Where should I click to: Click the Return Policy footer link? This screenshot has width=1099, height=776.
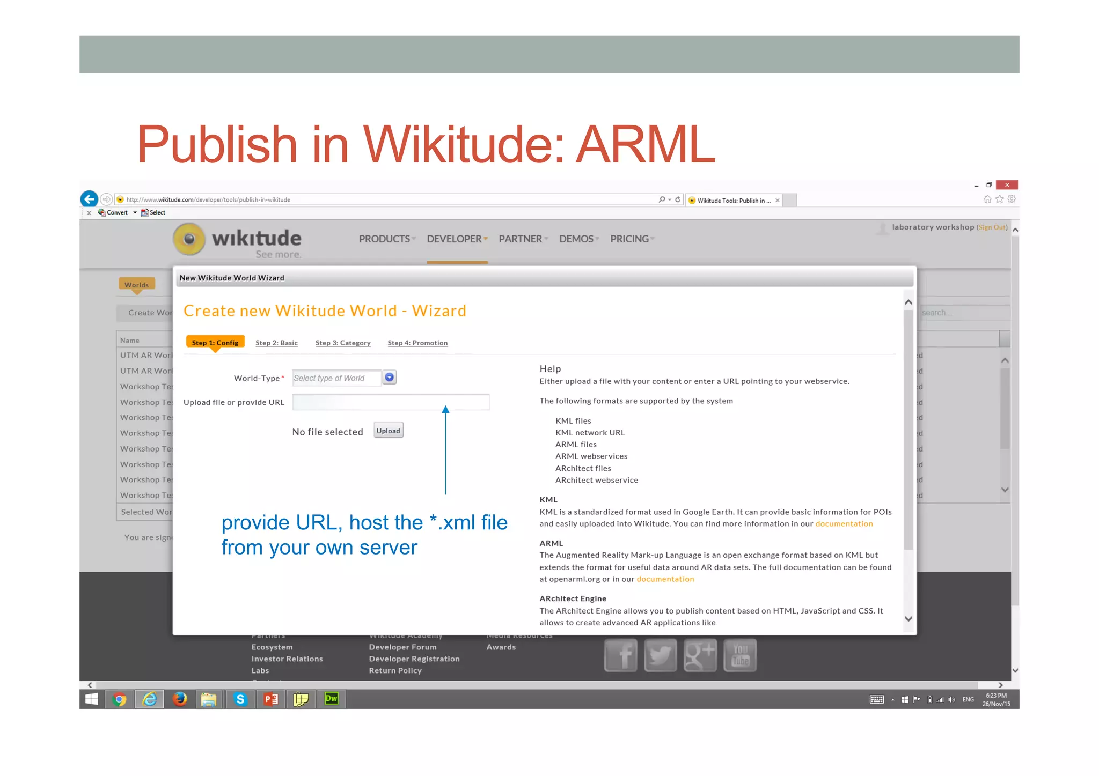[x=395, y=671]
